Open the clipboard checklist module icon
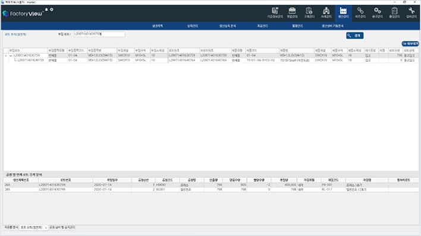Screen dimensions: 421x236 pos(394,13)
